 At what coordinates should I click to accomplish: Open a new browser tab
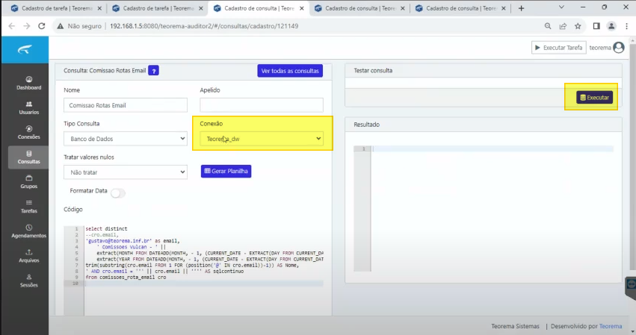pyautogui.click(x=521, y=8)
